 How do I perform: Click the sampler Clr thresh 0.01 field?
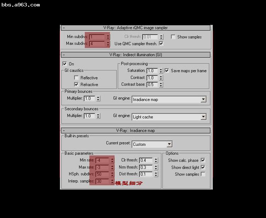pos(150,37)
